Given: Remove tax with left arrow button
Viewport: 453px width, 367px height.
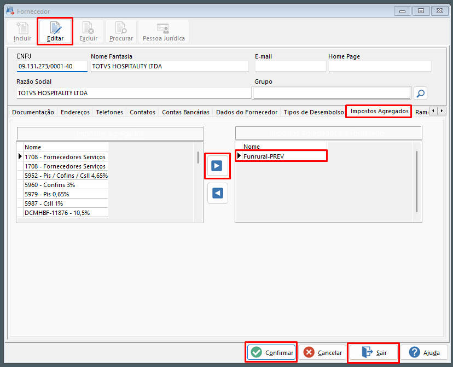Looking at the screenshot, I should pos(218,193).
